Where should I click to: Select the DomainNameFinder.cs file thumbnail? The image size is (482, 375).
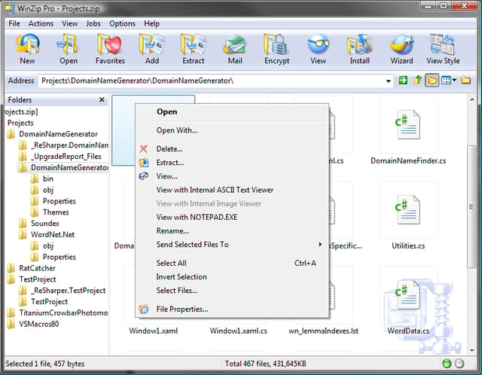pyautogui.click(x=408, y=125)
